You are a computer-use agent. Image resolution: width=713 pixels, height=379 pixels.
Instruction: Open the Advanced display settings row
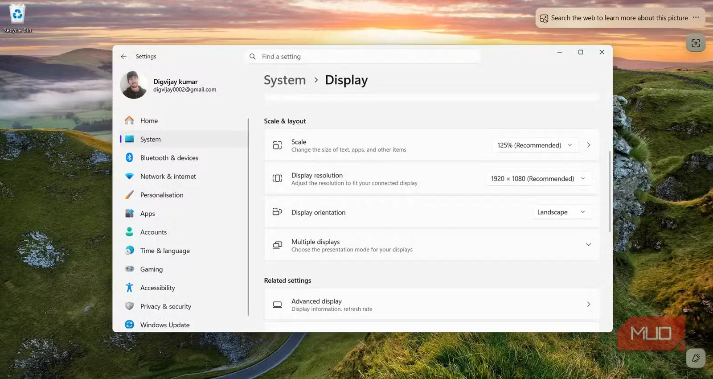point(432,305)
